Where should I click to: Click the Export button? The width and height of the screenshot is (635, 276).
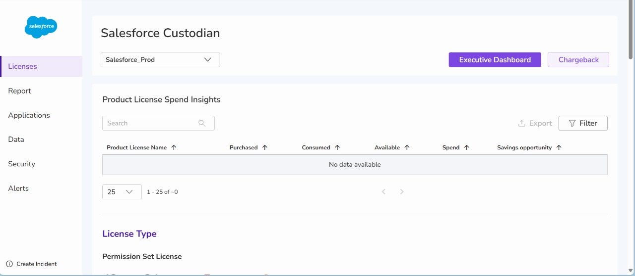pos(535,123)
